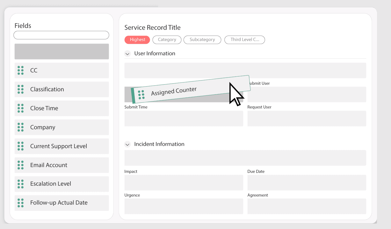Viewport: 391px width, 229px height.
Task: Click the Company field drag handle
Action: [x=21, y=127]
